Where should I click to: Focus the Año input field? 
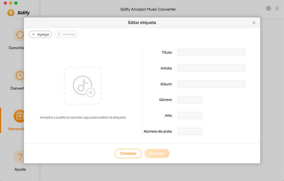tap(189, 115)
